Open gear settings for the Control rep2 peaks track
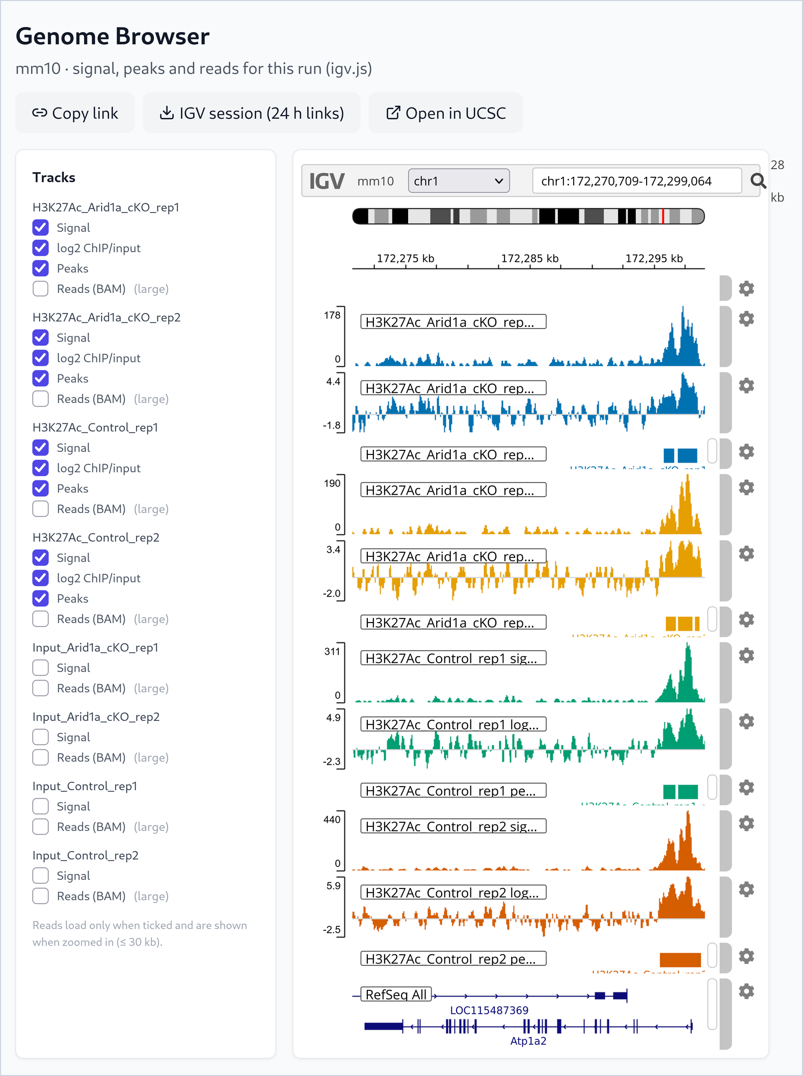Viewport: 803px width, 1076px height. click(746, 956)
